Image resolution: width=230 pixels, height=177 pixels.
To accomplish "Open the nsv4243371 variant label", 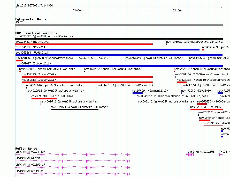I will tap(214, 112).
